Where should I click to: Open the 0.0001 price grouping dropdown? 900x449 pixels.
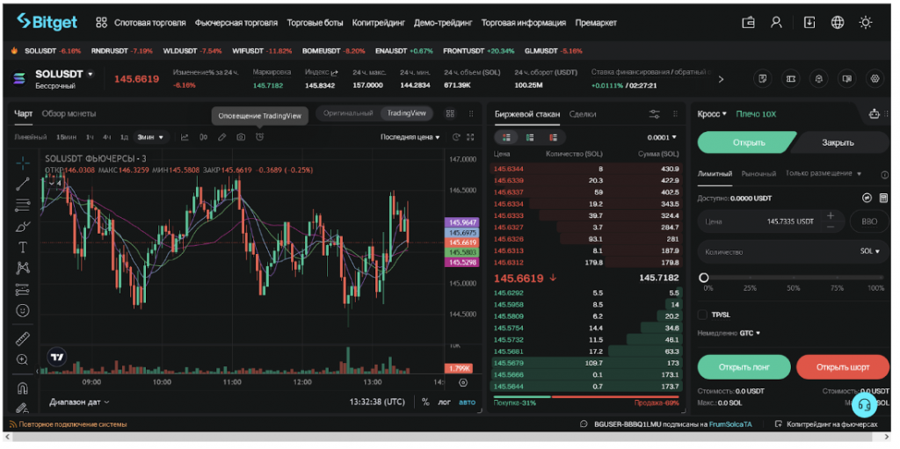pos(662,137)
